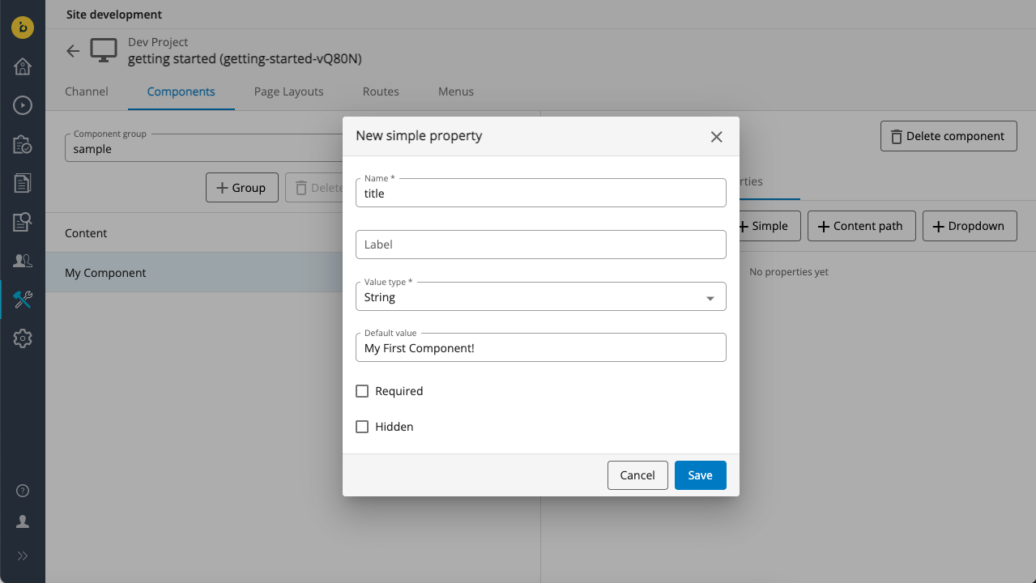Open the document search sidebar icon

click(23, 222)
